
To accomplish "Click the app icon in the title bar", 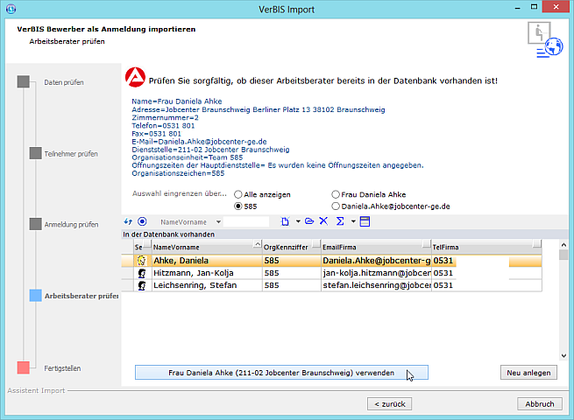I will pos(11,9).
